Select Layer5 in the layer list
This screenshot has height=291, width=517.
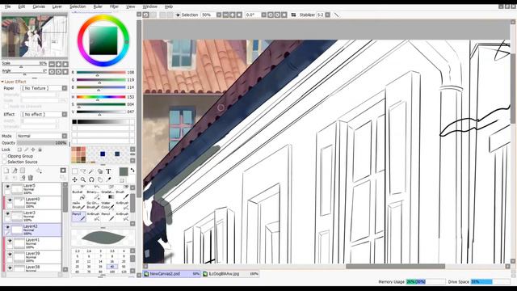32,189
